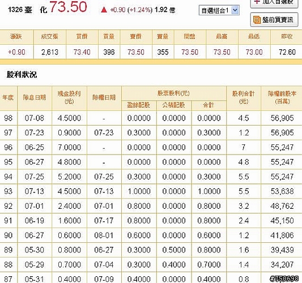Select 公積配股 value 0.4000 for year 88

[x=174, y=265]
